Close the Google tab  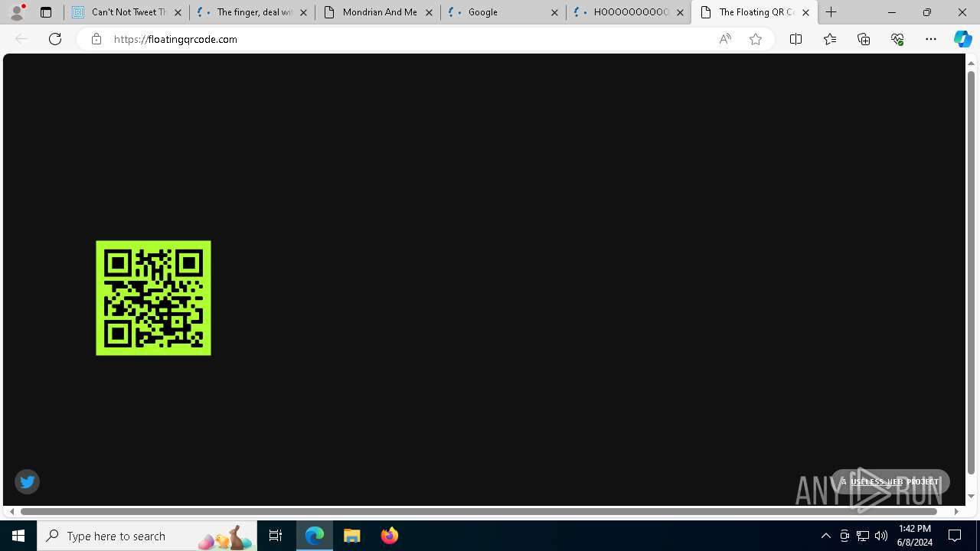pyautogui.click(x=554, y=12)
